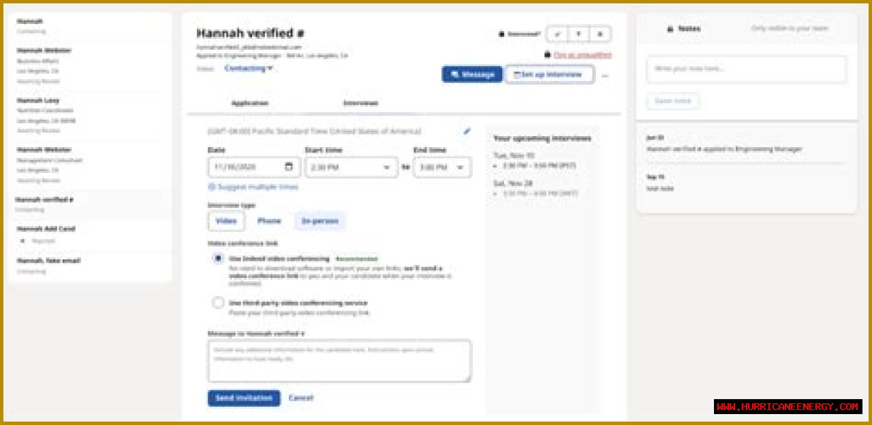Click the Write your note here input field

coord(746,69)
